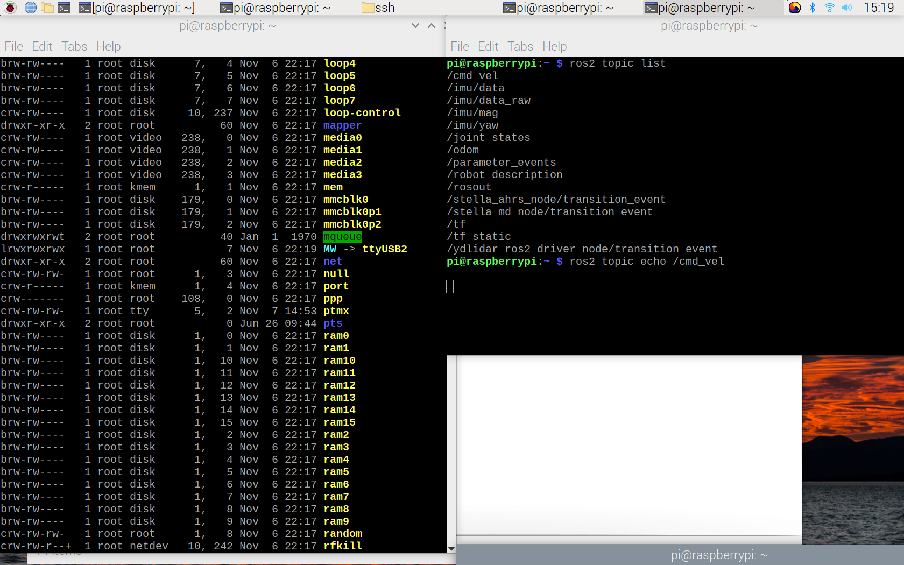The width and height of the screenshot is (904, 565).
Task: Select the highlighted active terminal taskbar button
Action: click(x=700, y=8)
